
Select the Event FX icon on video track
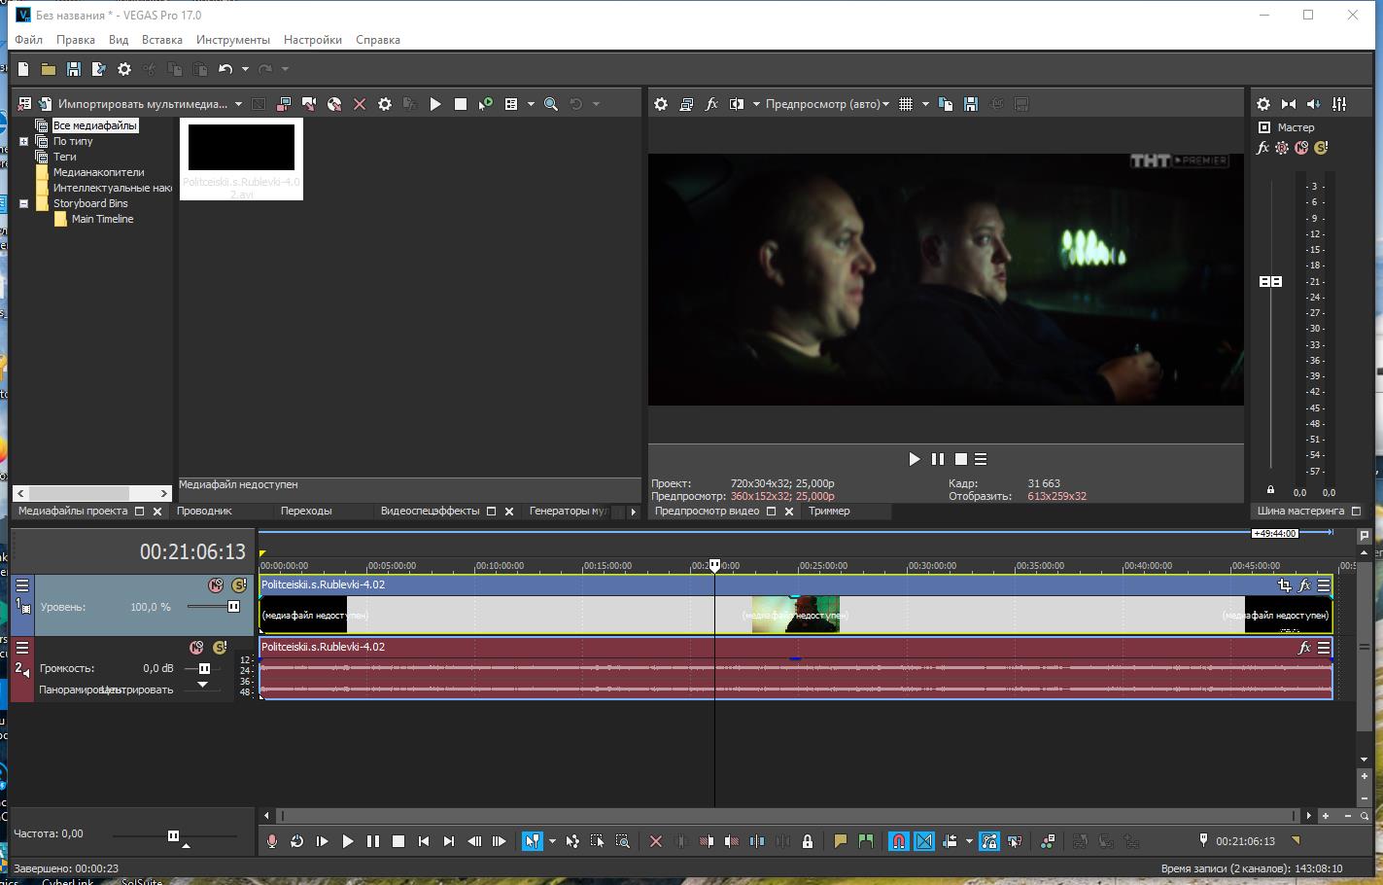click(x=1305, y=584)
